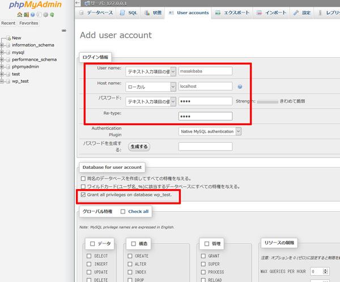
Task: Increment the MAX QUERIES PER HOUR stepper
Action: pyautogui.click(x=325, y=270)
